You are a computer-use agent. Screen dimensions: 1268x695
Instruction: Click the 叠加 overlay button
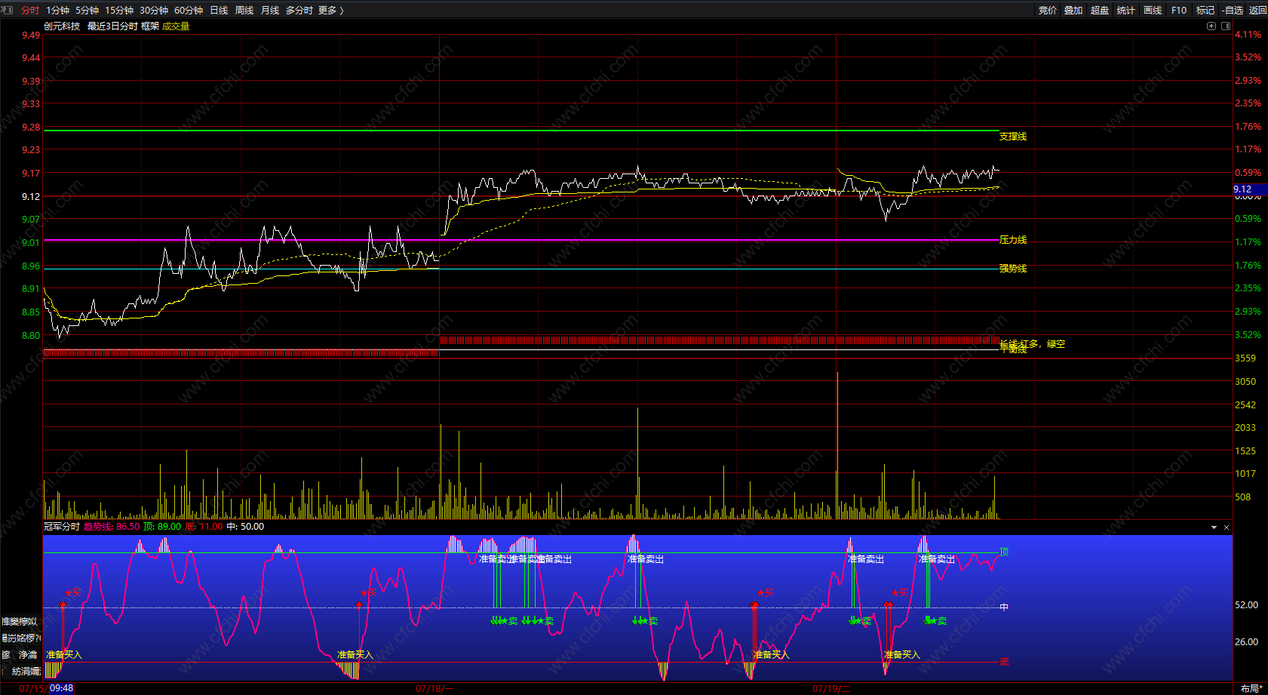(1073, 11)
